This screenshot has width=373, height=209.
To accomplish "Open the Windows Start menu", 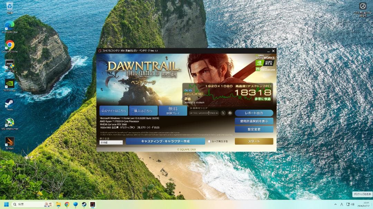I will pyautogui.click(x=7, y=204).
